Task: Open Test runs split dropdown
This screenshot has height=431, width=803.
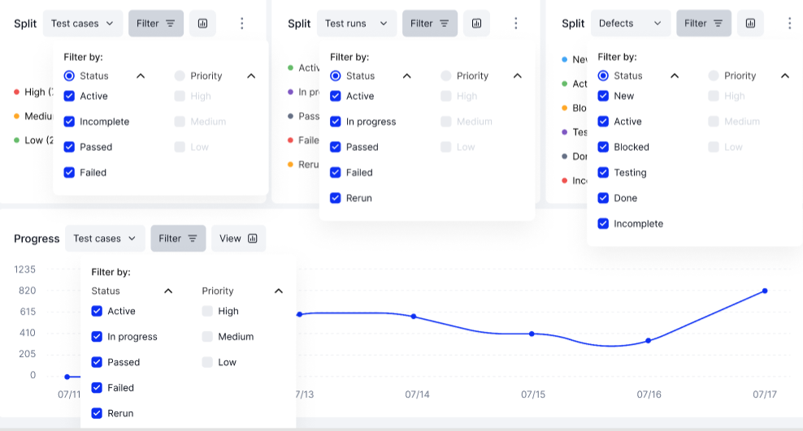Action: point(354,24)
